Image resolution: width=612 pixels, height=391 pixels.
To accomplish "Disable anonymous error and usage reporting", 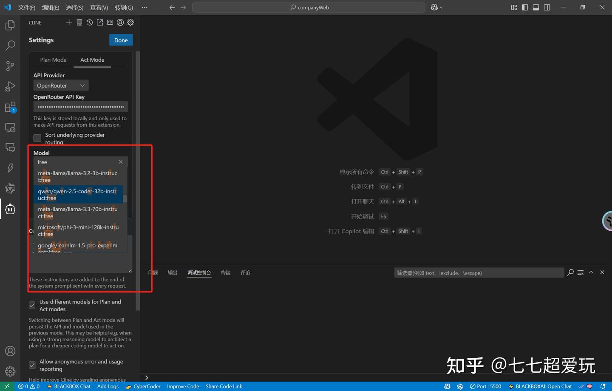I will point(32,365).
